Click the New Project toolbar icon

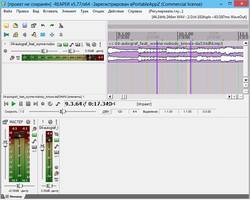[x=6, y=25]
